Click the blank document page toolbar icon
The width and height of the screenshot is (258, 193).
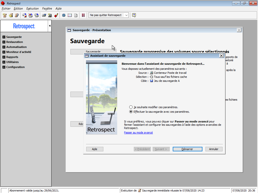click(76, 15)
